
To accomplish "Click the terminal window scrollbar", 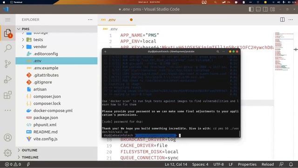I will [239, 133].
